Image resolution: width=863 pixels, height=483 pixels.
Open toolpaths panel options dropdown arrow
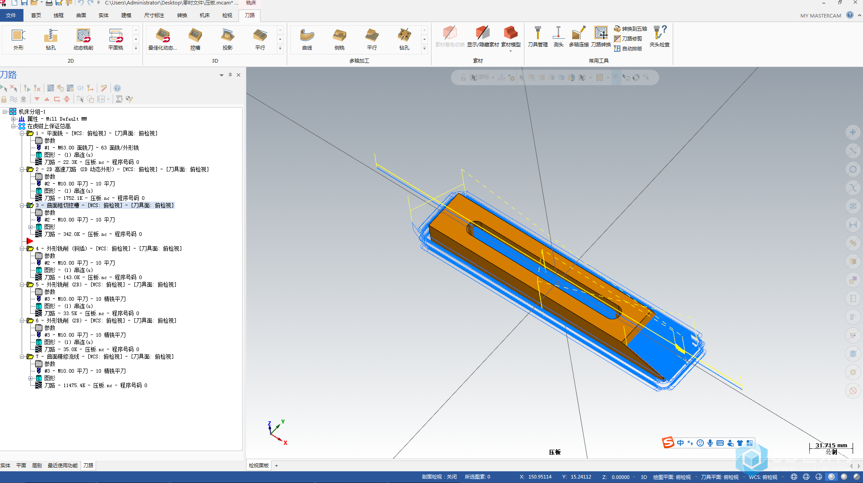[x=221, y=75]
